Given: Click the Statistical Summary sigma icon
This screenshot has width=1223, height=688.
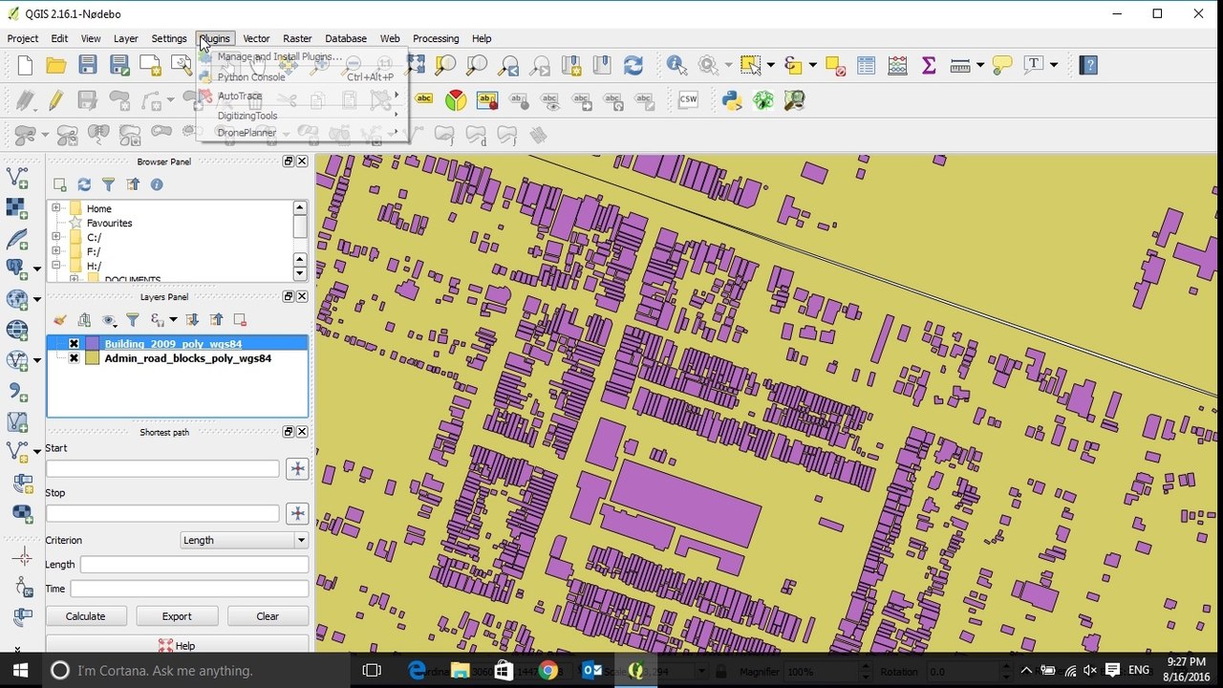Looking at the screenshot, I should click(x=928, y=65).
